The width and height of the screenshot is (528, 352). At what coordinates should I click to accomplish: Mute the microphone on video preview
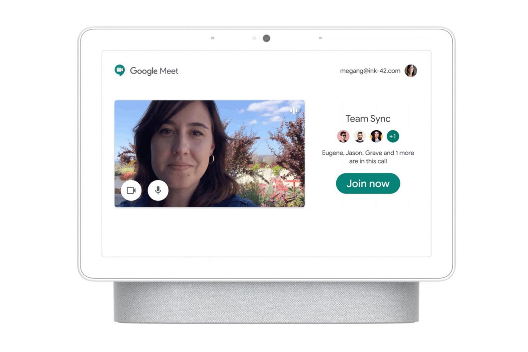coord(158,190)
